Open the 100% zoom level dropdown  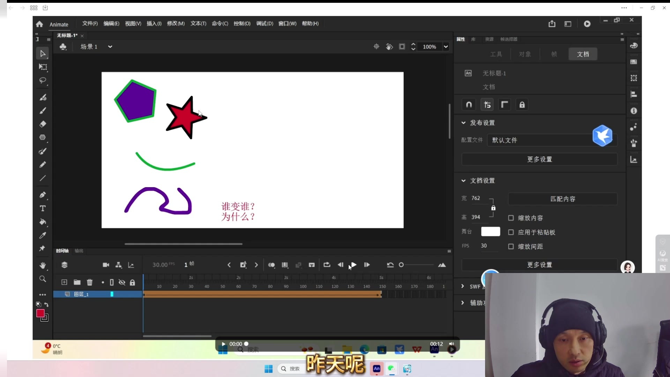coord(446,47)
